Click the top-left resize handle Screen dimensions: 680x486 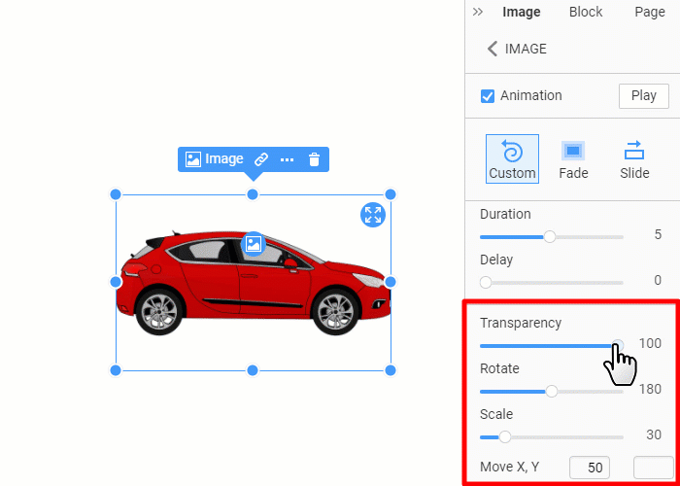(116, 194)
